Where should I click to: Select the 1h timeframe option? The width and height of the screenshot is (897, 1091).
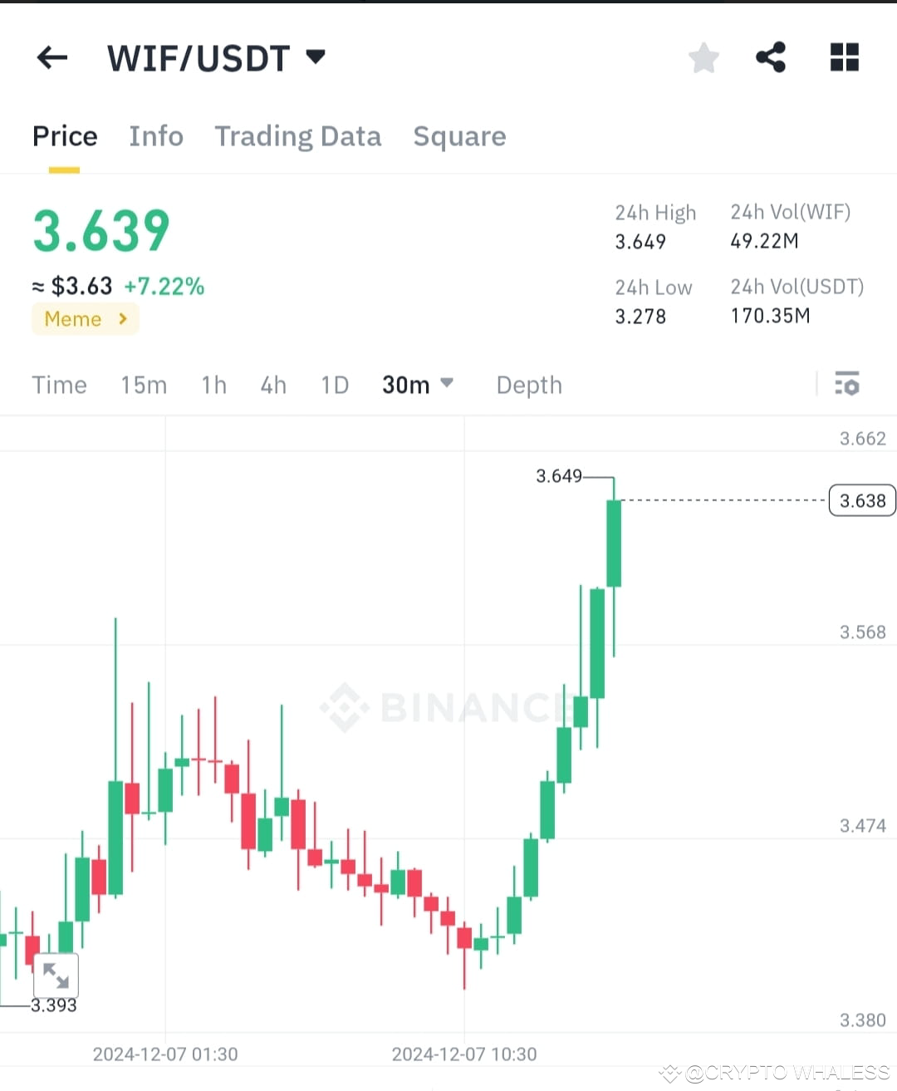click(x=213, y=385)
